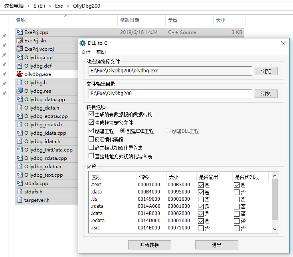Select 创建DLL工程 radio button
This screenshot has width=293, height=257.
(x=168, y=131)
